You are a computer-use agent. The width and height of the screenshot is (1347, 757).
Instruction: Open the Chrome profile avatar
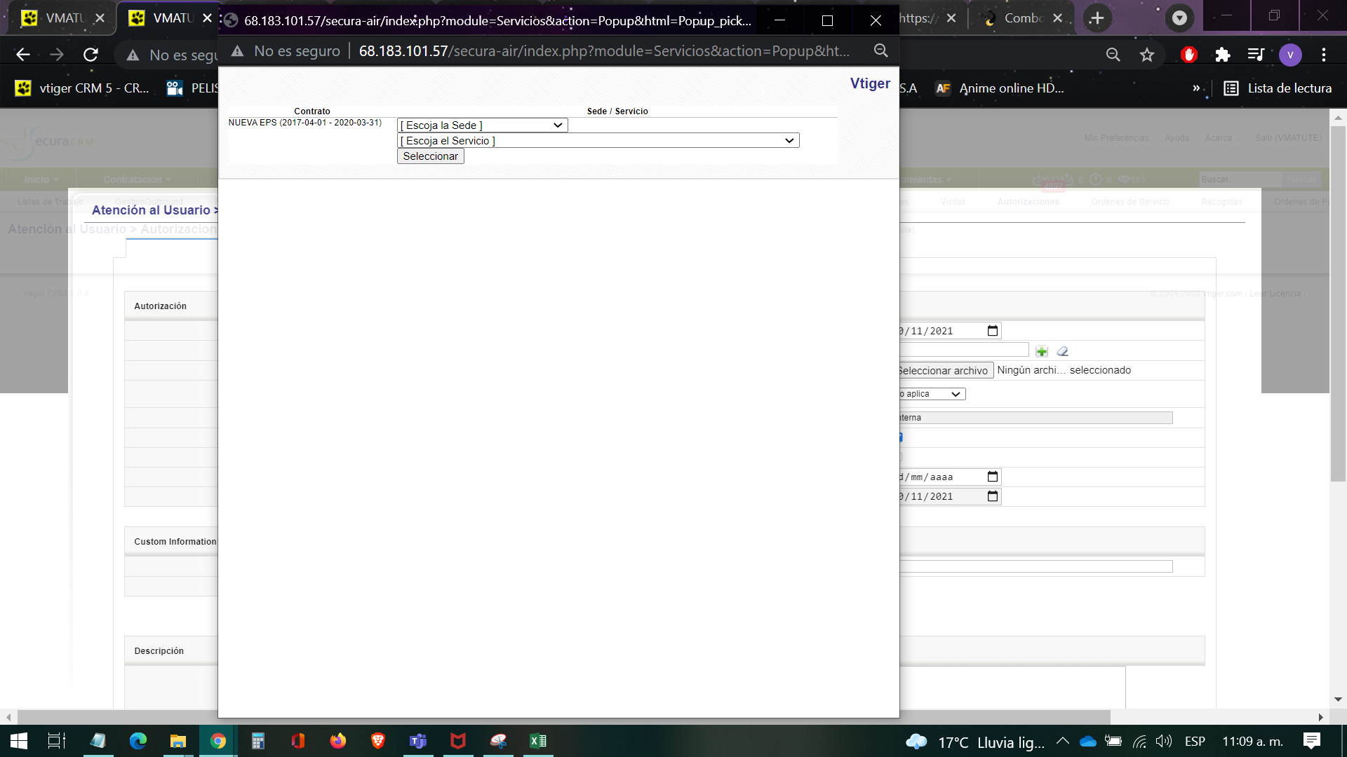1290,55
